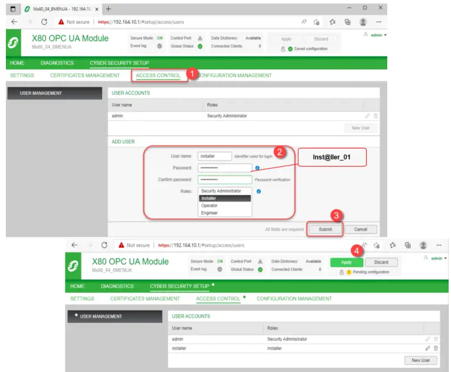
Task: Open the browser menu (three dots) in the upper window
Action: tap(379, 22)
